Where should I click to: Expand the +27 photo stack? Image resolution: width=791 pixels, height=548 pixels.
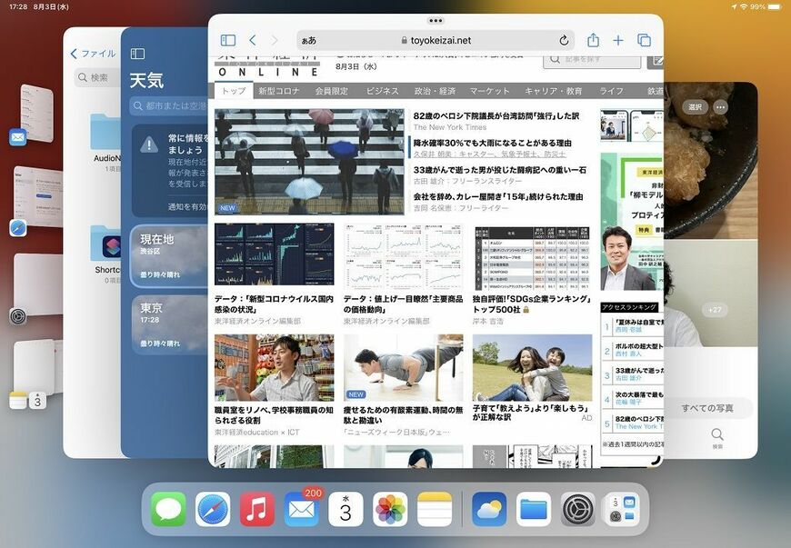pos(715,309)
